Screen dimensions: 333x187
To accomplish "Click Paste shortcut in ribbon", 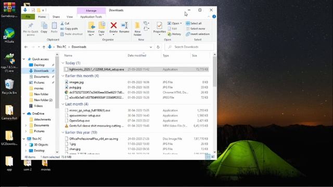I will [x=71, y=34].
